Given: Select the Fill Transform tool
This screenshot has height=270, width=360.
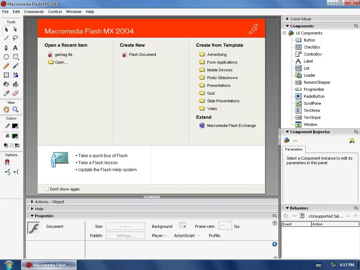Looking at the screenshot, I should click(x=15, y=75).
